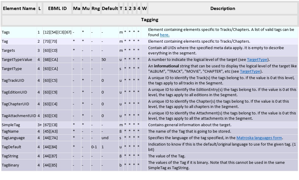
Task: Select the 'TagEditionUID' element name
Action: point(14,92)
